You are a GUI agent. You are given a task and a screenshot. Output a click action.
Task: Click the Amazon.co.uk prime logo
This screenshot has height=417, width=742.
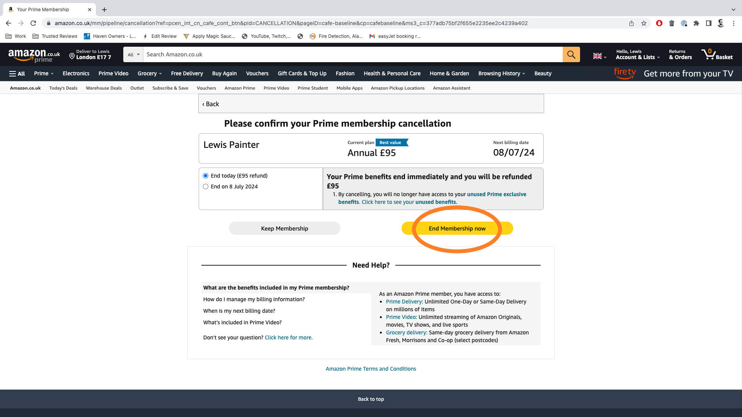(x=34, y=56)
